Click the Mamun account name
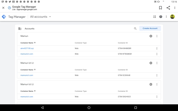Viewport: 178px width, 111px height. pos(24,36)
